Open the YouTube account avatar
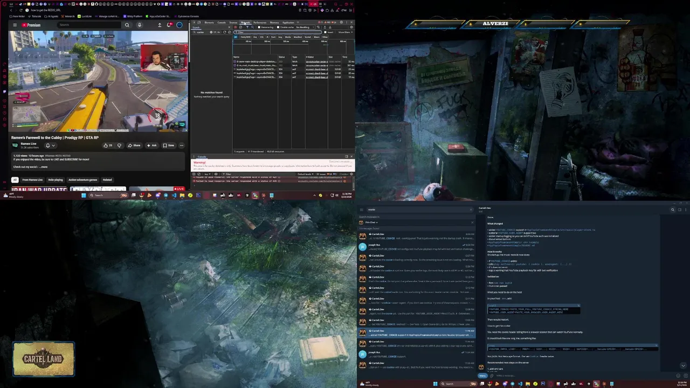The image size is (690, 388). coord(180,25)
